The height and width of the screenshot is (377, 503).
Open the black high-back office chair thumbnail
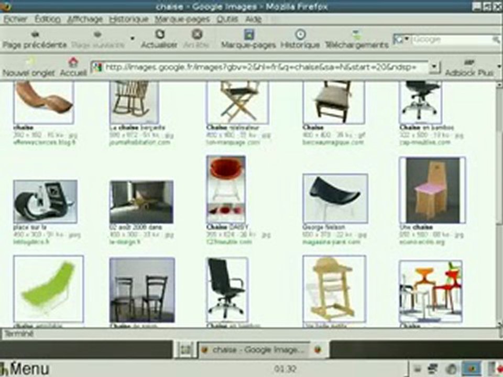click(x=227, y=290)
